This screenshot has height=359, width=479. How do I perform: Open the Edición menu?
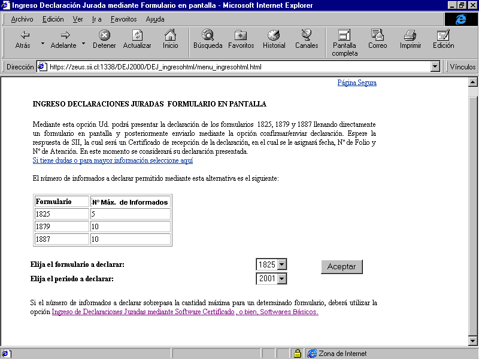click(53, 19)
